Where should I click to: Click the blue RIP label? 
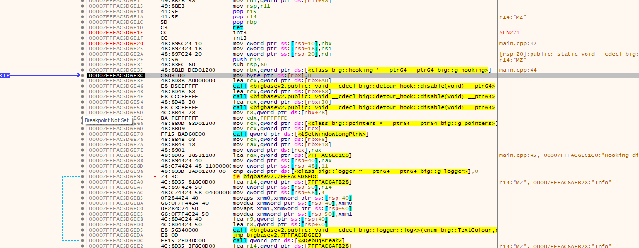tap(5, 76)
